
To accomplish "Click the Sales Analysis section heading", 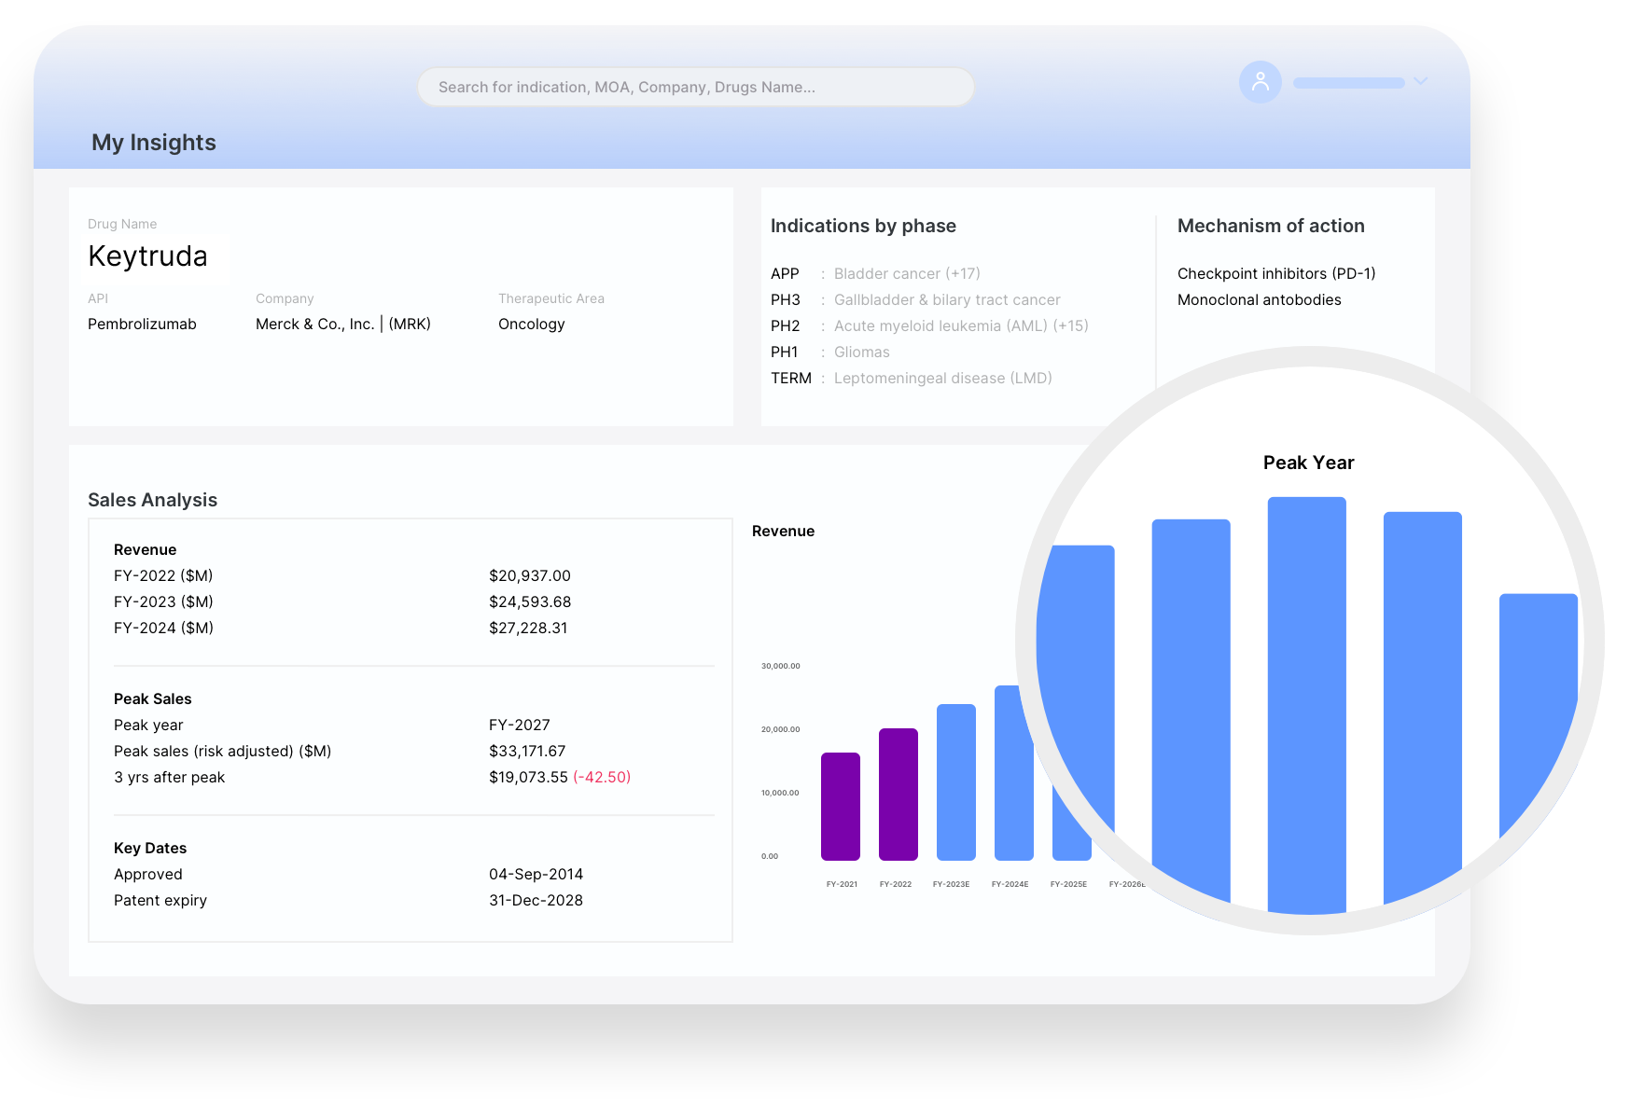I will (152, 500).
